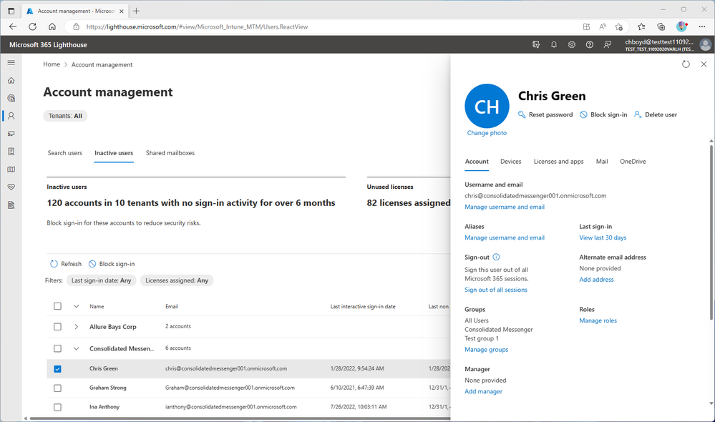This screenshot has height=422, width=715.
Task: Open the Last sign-in date filter
Action: (101, 280)
